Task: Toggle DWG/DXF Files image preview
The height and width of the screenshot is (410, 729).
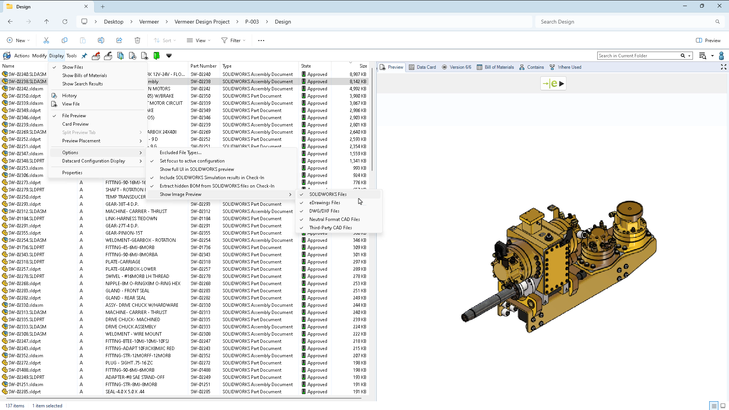Action: 324,211
